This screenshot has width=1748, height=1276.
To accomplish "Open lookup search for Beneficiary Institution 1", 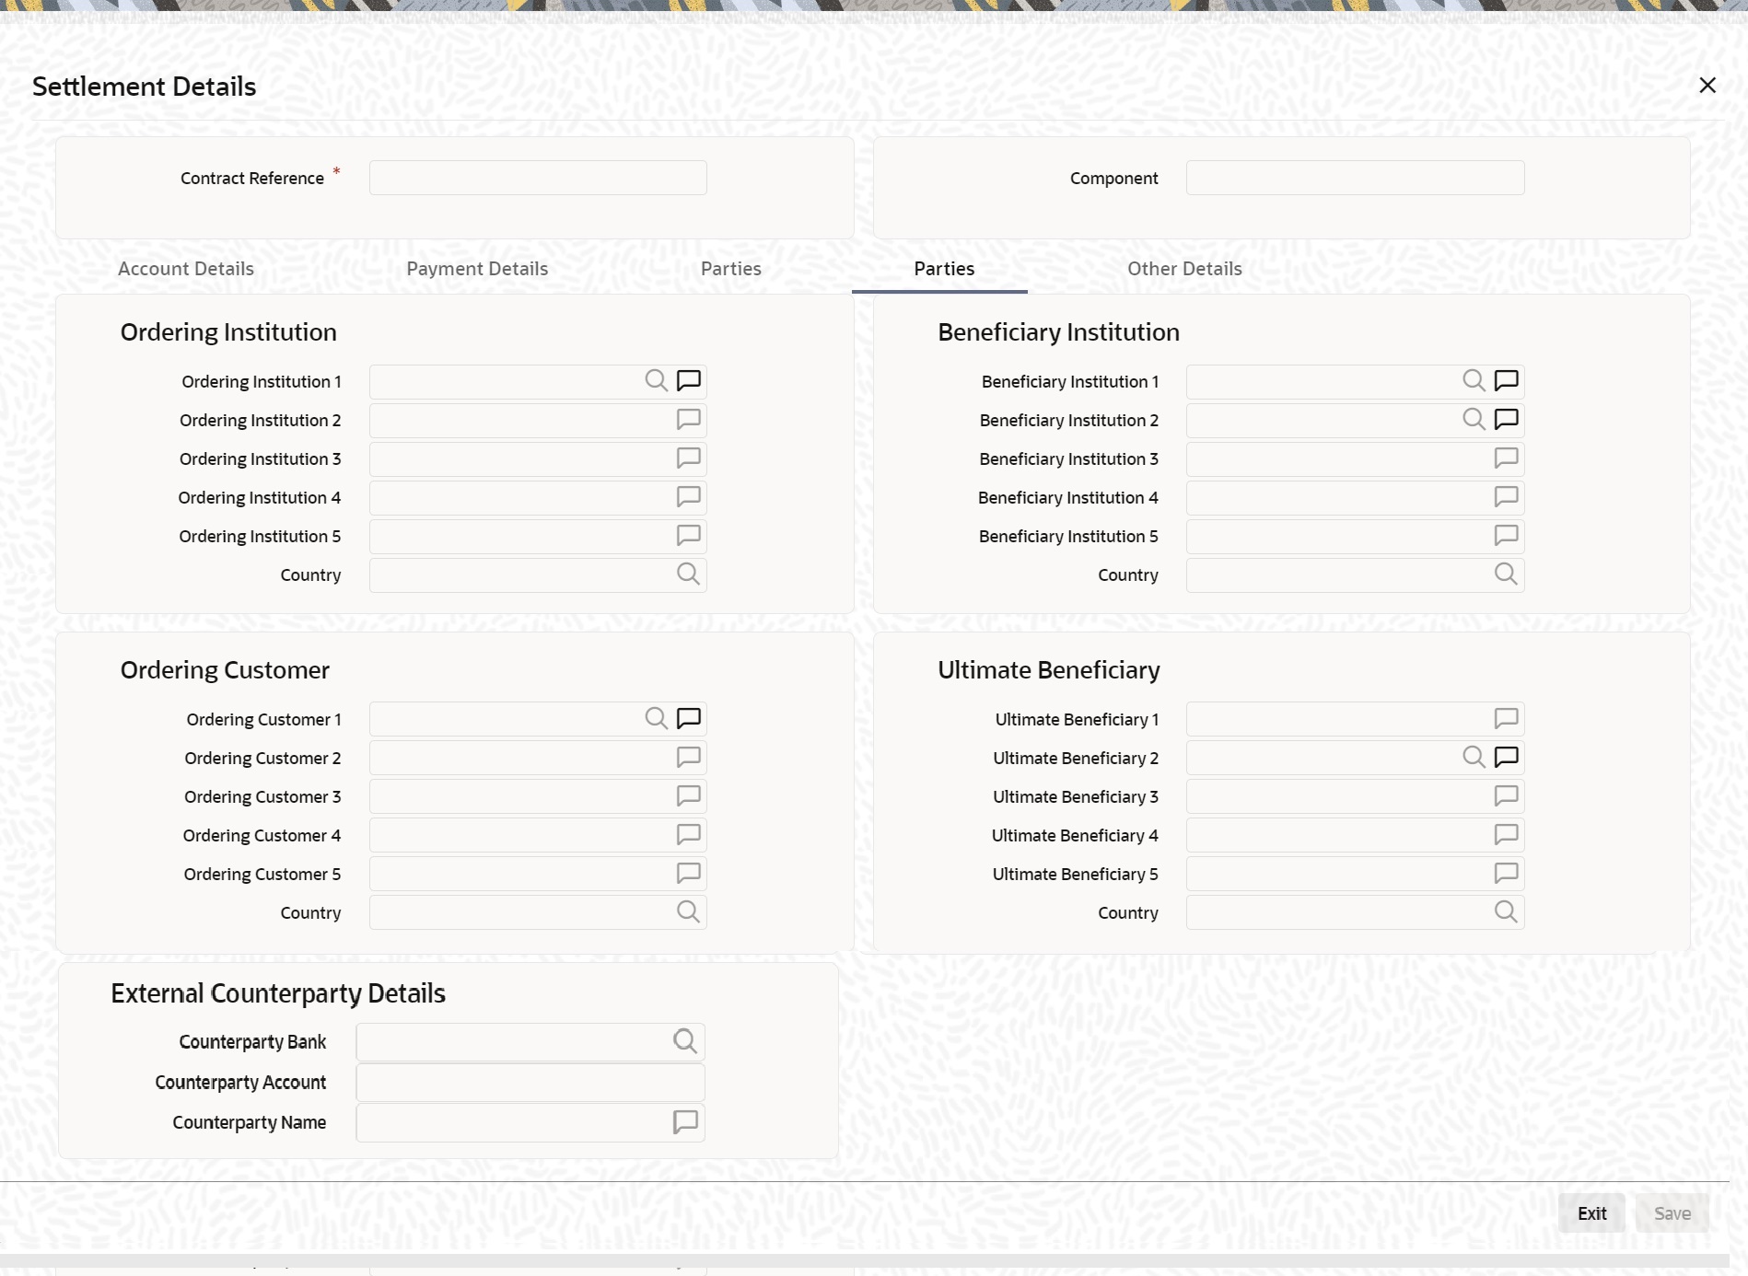I will pyautogui.click(x=1474, y=380).
